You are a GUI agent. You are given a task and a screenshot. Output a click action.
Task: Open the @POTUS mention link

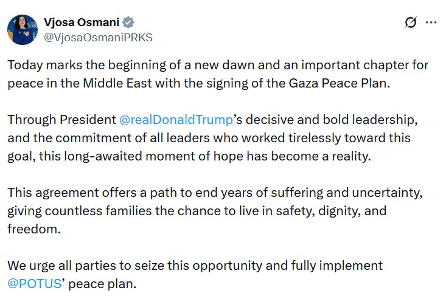(35, 283)
